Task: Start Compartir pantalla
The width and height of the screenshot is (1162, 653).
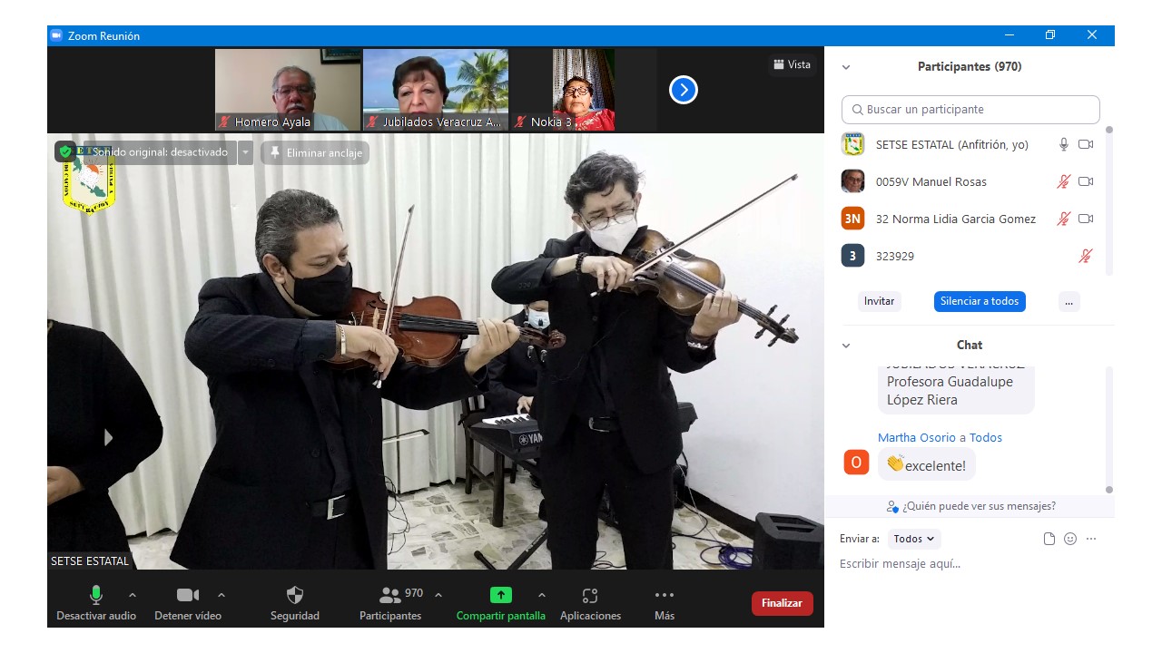Action: click(501, 603)
